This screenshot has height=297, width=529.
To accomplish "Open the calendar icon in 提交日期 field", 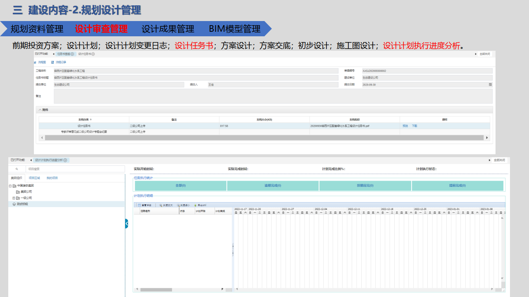I will tap(490, 85).
